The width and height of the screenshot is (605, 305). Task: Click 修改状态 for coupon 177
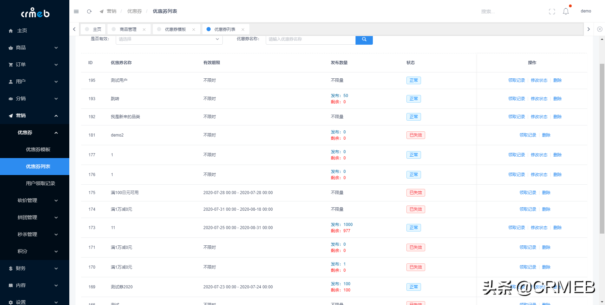[x=539, y=155]
